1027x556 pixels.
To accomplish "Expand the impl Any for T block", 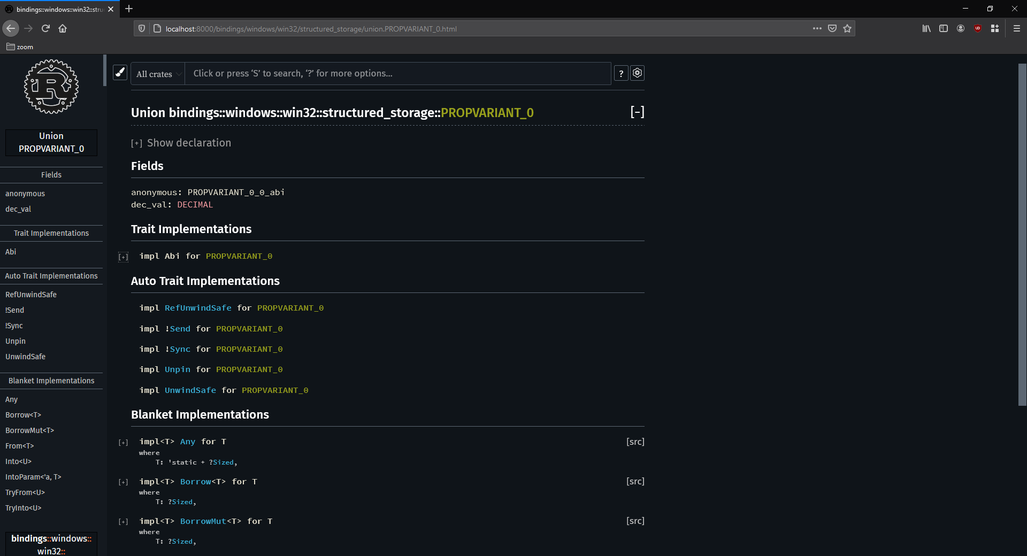I will click(123, 443).
